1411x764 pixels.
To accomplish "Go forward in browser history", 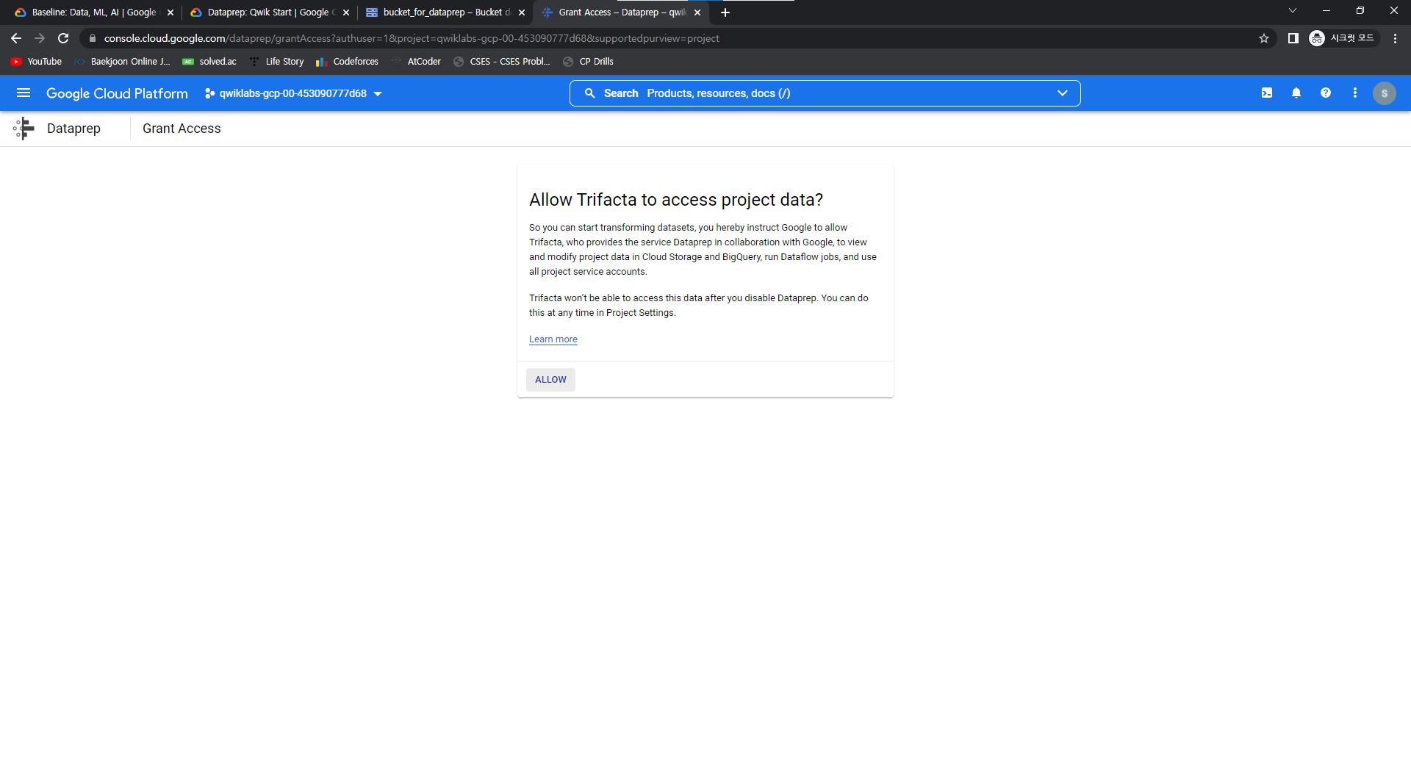I will pos(40,38).
